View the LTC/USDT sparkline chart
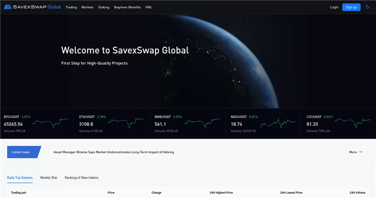The width and height of the screenshot is (376, 198). coord(353,123)
